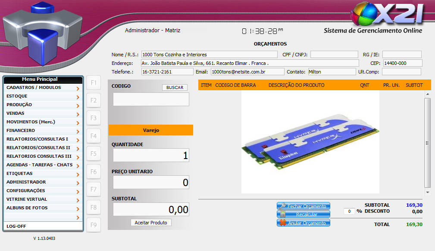Image resolution: width=435 pixels, height=251 pixels.
Task: Click the F5 function key button
Action: 94,154
